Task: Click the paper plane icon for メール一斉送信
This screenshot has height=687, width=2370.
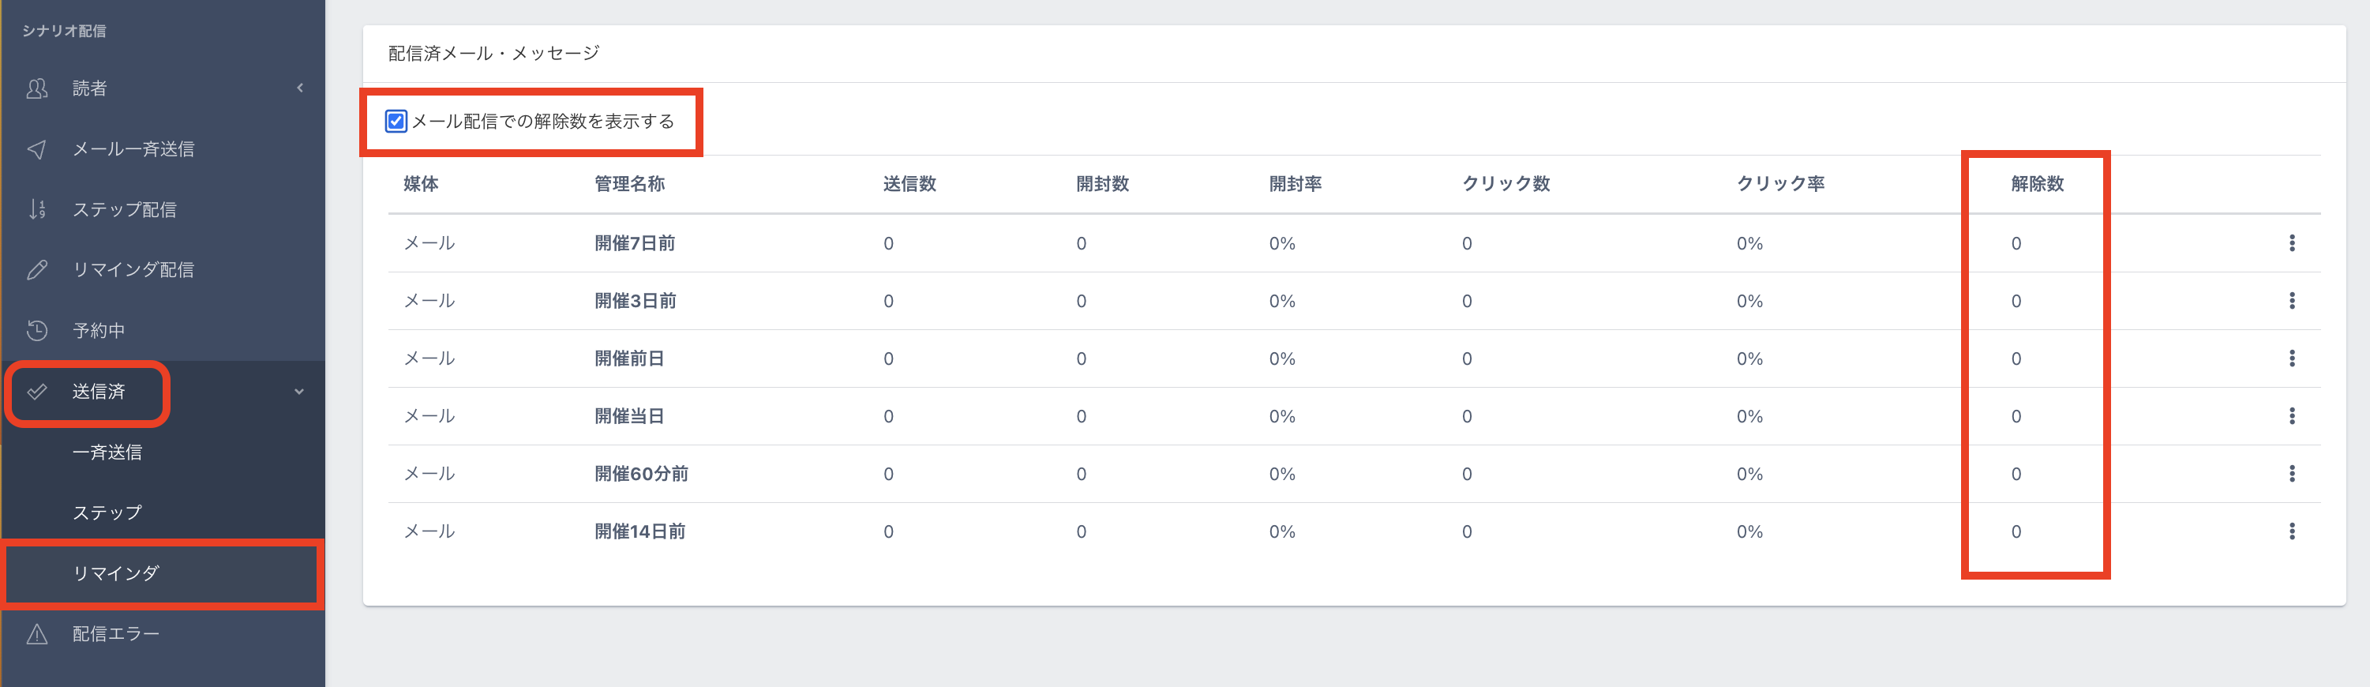Action: pos(37,149)
